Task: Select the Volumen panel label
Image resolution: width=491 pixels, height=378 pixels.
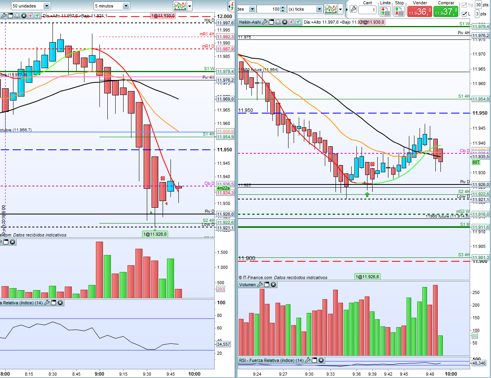Action: [247, 285]
